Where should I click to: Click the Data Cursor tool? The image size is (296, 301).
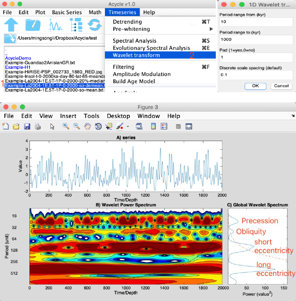click(x=109, y=126)
